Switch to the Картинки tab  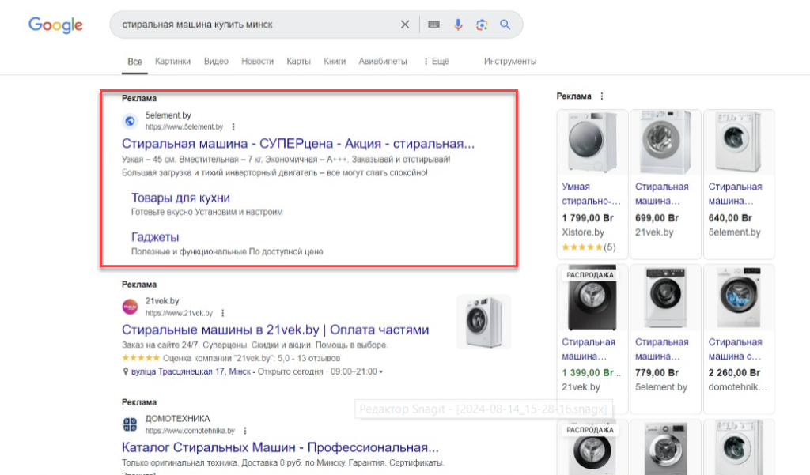coord(172,62)
